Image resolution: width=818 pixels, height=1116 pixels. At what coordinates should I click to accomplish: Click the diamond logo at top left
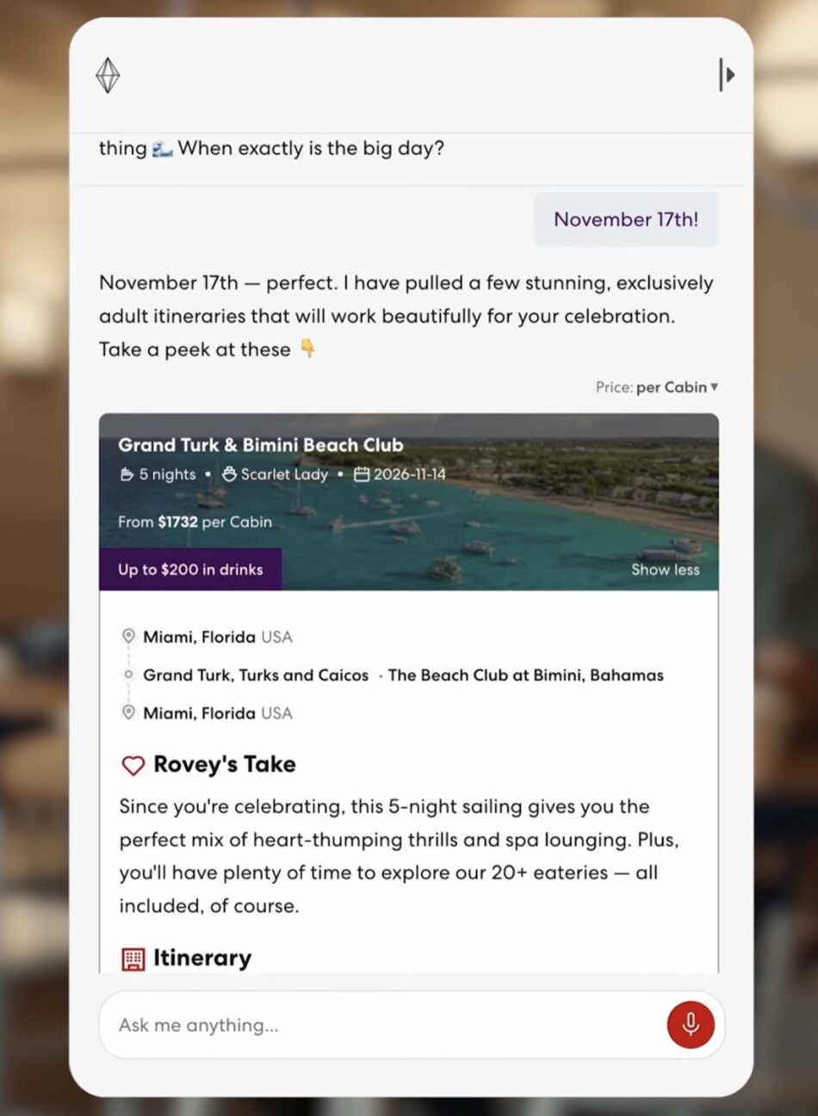[x=107, y=76]
